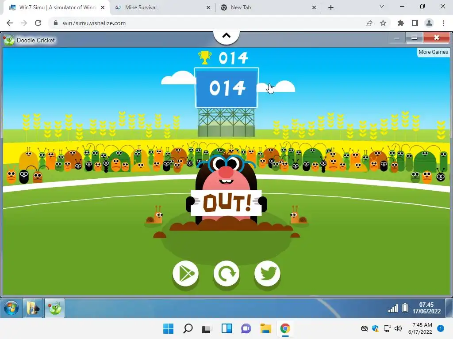Minimize the Doodle Cricket simulated window
This screenshot has width=453, height=339.
tap(397, 38)
